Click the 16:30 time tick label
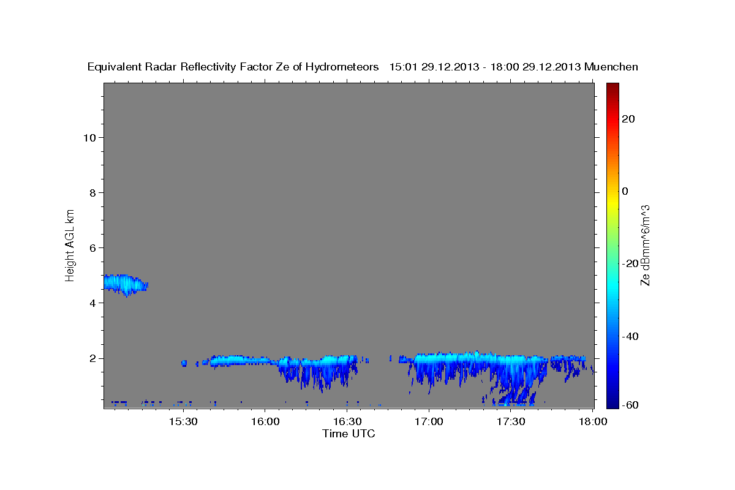The height and width of the screenshot is (490, 735). click(x=347, y=421)
